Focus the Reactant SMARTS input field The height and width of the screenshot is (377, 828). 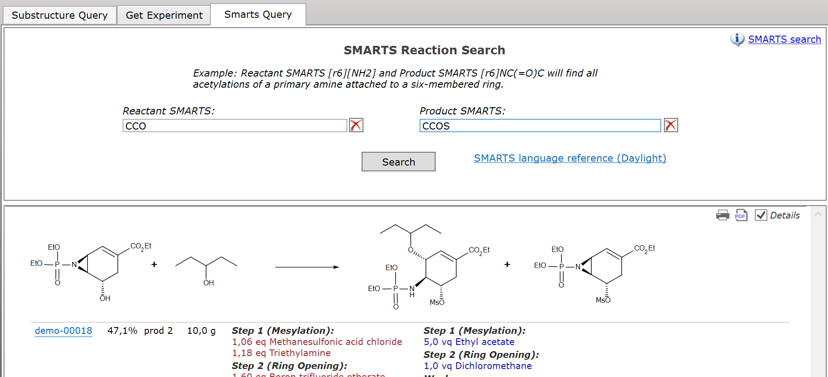point(235,126)
